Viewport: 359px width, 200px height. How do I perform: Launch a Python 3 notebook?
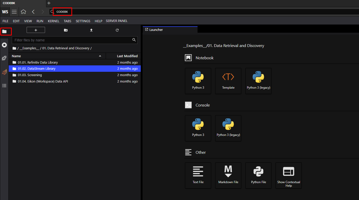(x=198, y=81)
